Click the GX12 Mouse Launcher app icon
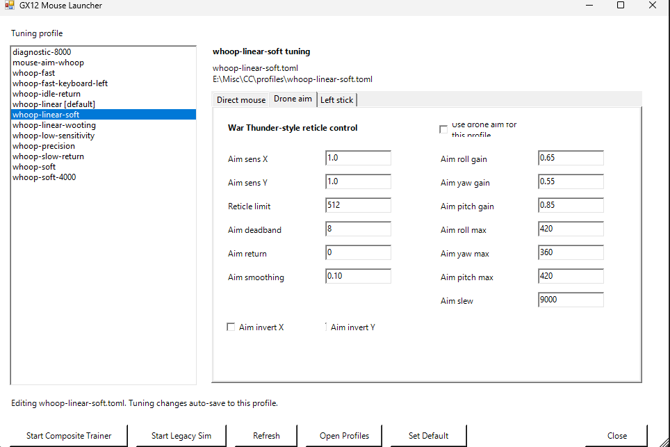Viewport: 670px width, 447px height. [x=10, y=5]
